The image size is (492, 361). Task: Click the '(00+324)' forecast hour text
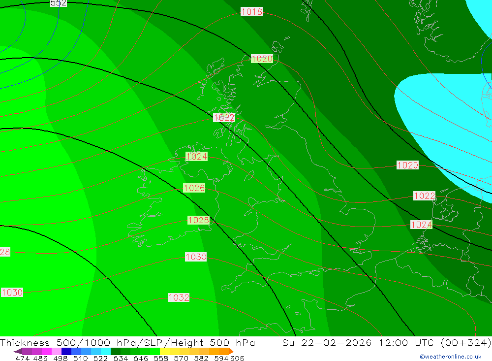pyautogui.click(x=466, y=342)
